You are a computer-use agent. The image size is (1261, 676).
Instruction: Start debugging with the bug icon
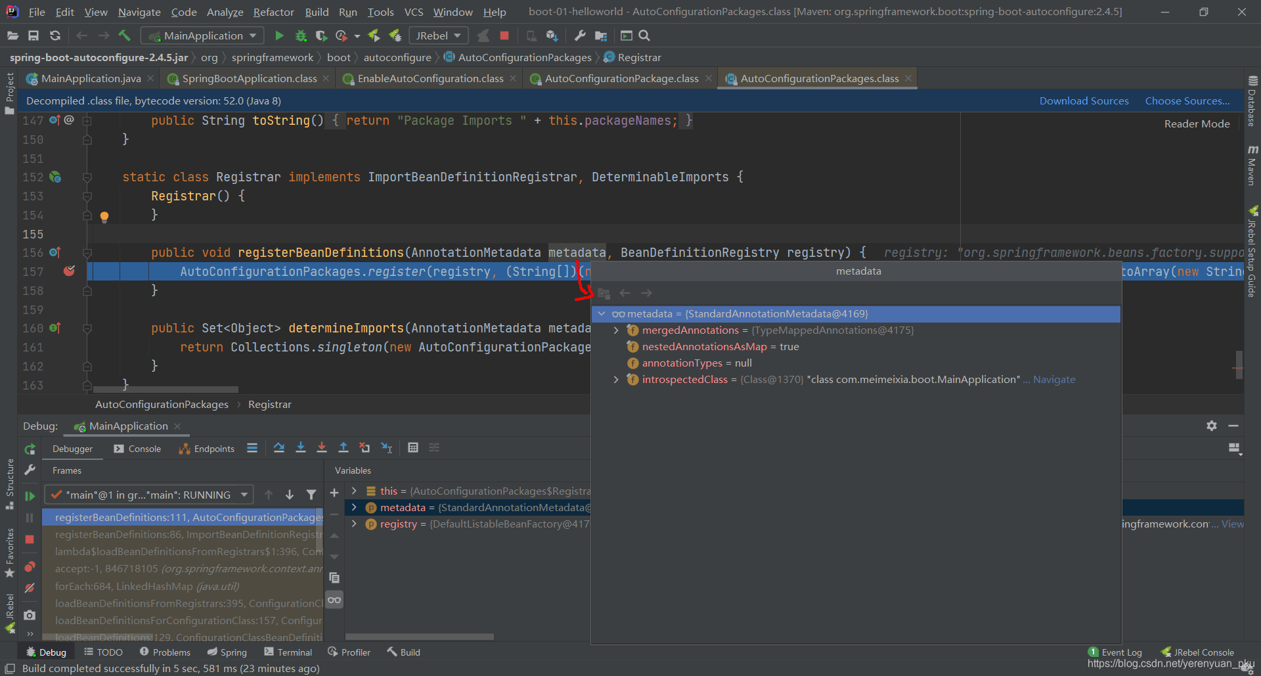tap(301, 35)
